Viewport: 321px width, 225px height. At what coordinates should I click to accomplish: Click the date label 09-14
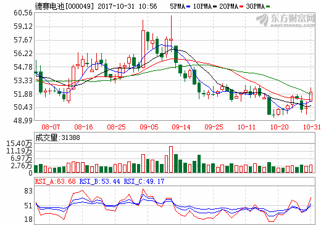181,127
